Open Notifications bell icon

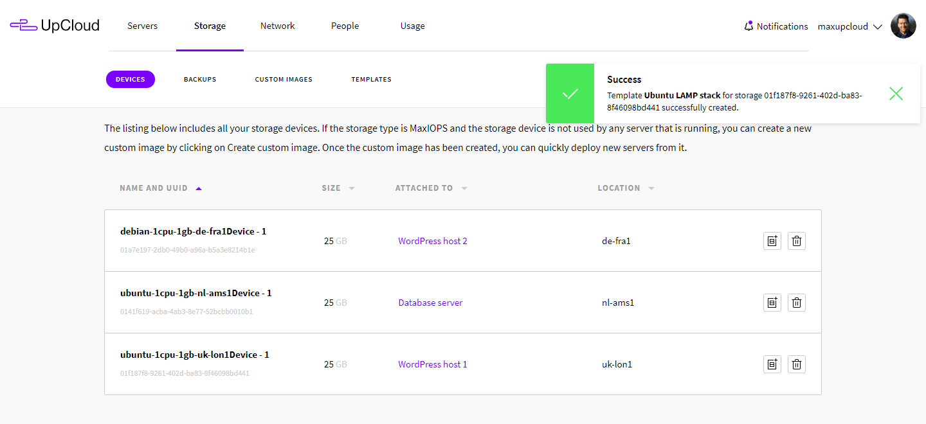[749, 26]
